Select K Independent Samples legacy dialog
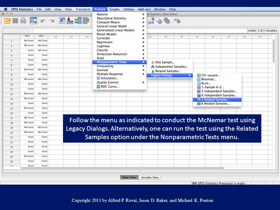Viewport: 280px width, 210px height. coord(217,96)
